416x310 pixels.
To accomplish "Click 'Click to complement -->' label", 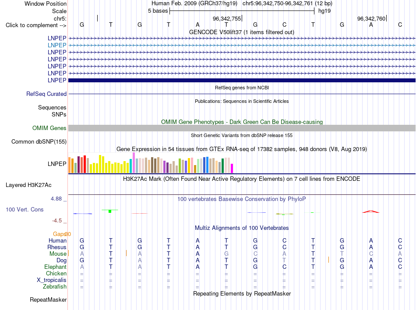I will click(x=36, y=25).
